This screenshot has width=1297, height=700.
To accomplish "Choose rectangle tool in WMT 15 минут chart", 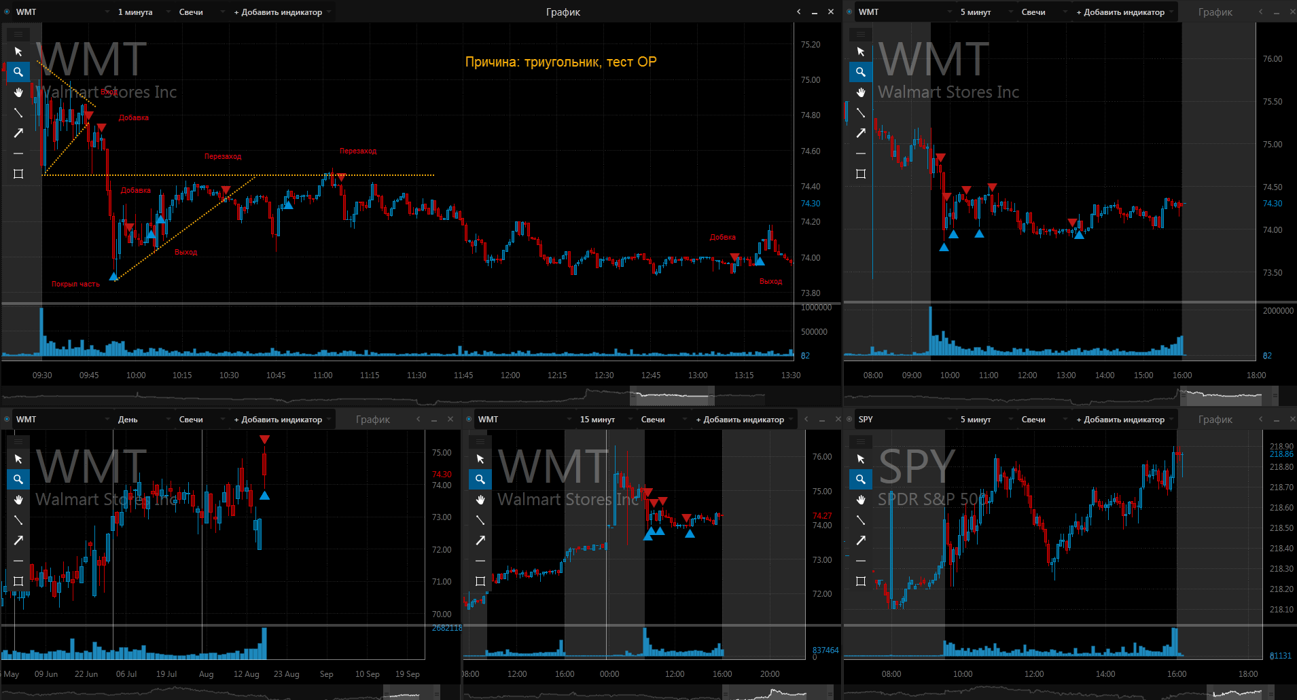I will [x=480, y=581].
